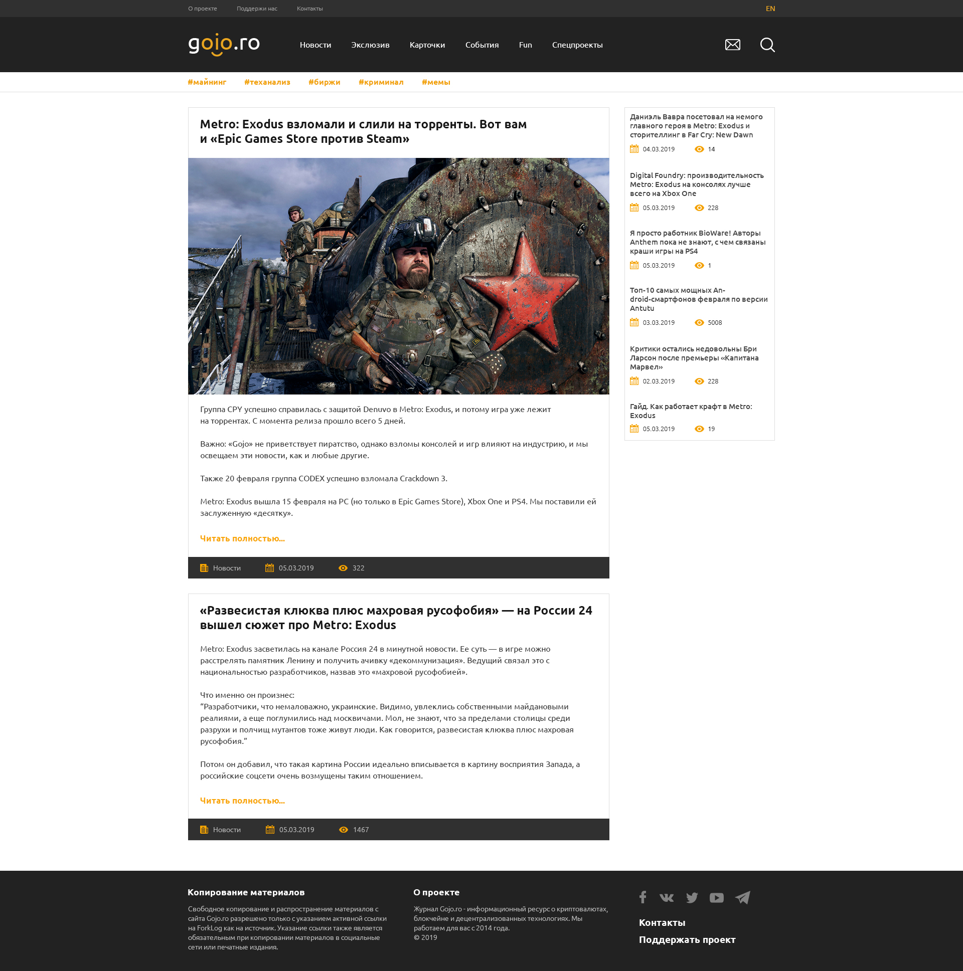The height and width of the screenshot is (971, 963).
Task: Open the Экслюзив menu item
Action: (370, 45)
